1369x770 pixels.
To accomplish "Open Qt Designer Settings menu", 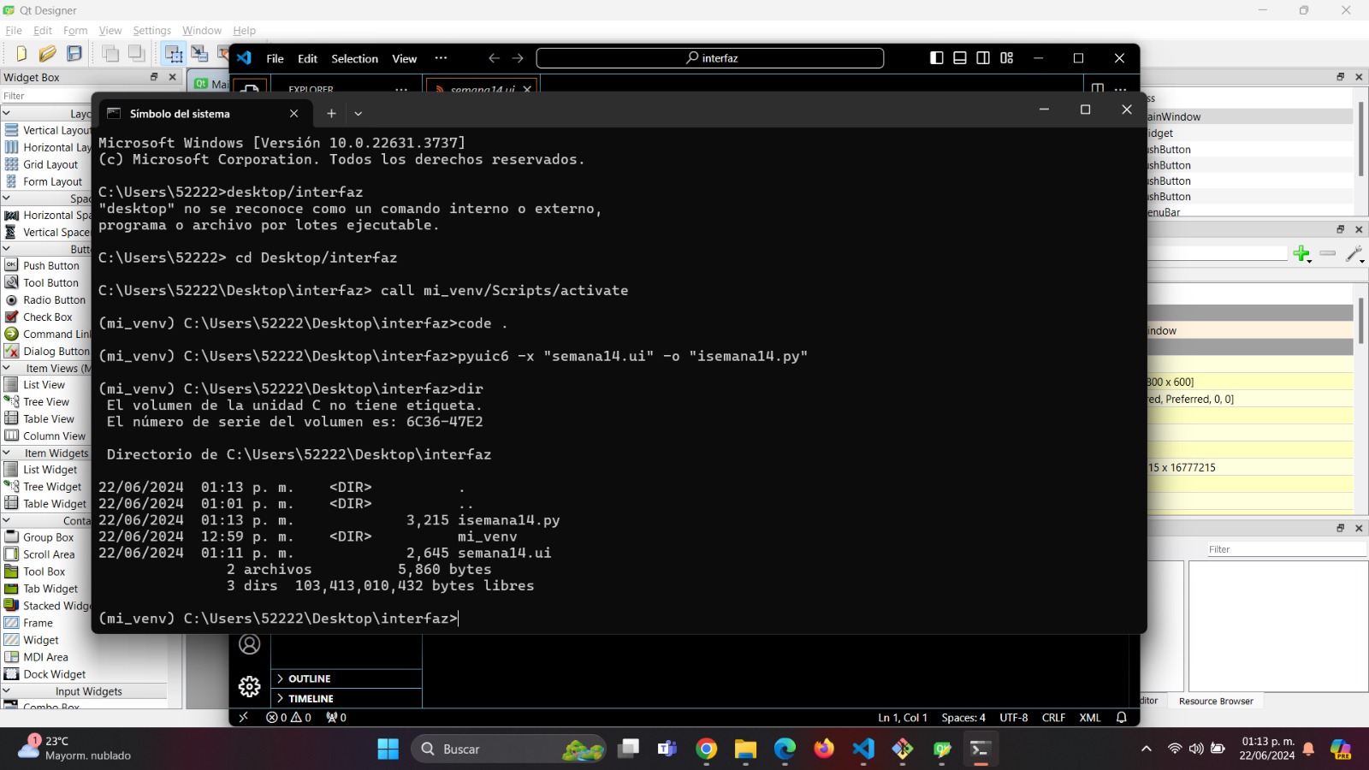I will click(x=151, y=30).
